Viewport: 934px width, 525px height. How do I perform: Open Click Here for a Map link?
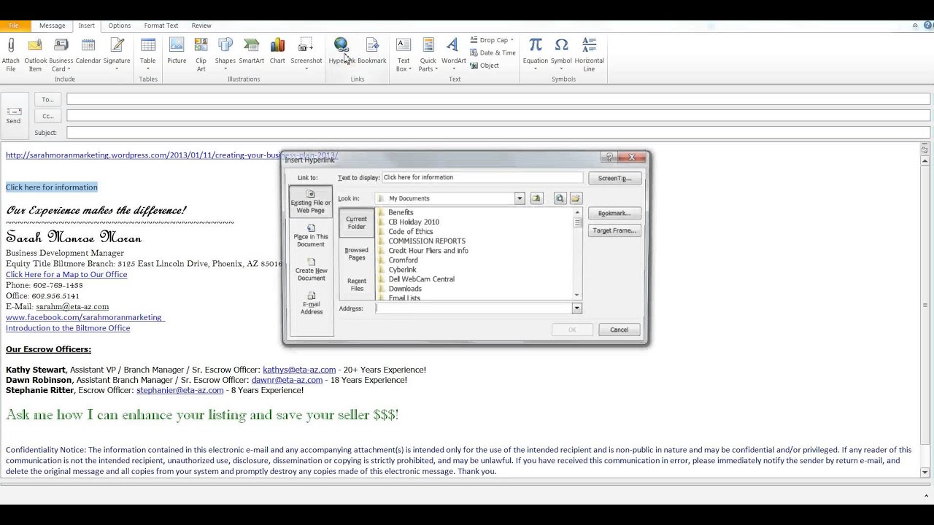coord(66,274)
